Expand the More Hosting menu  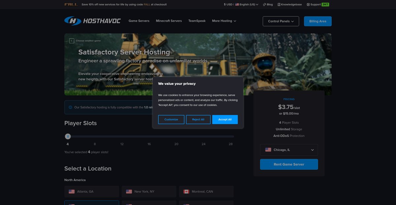pyautogui.click(x=224, y=21)
